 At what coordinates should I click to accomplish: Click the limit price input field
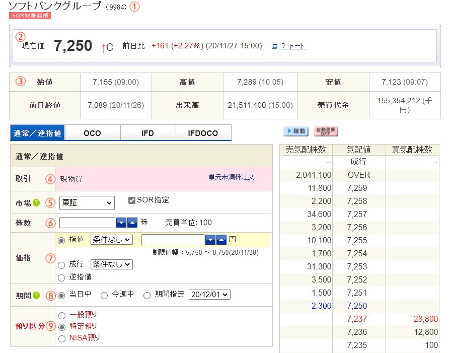[x=173, y=239]
